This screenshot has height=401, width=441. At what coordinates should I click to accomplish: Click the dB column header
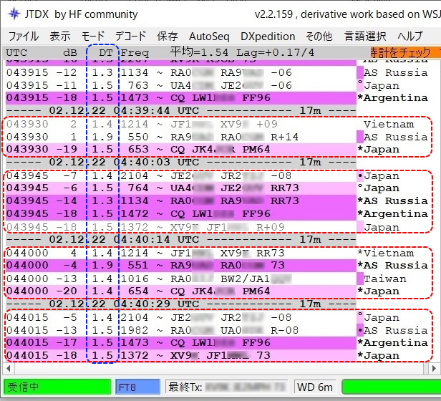69,52
